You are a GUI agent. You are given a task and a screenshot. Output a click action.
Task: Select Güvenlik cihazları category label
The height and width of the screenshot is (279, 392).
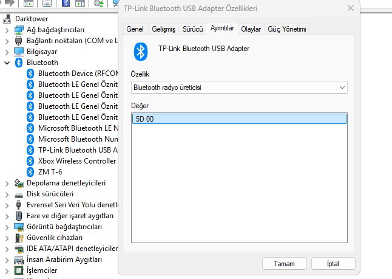click(55, 238)
